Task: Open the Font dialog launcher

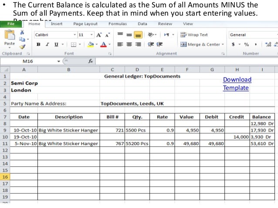Action: [x=110, y=53]
